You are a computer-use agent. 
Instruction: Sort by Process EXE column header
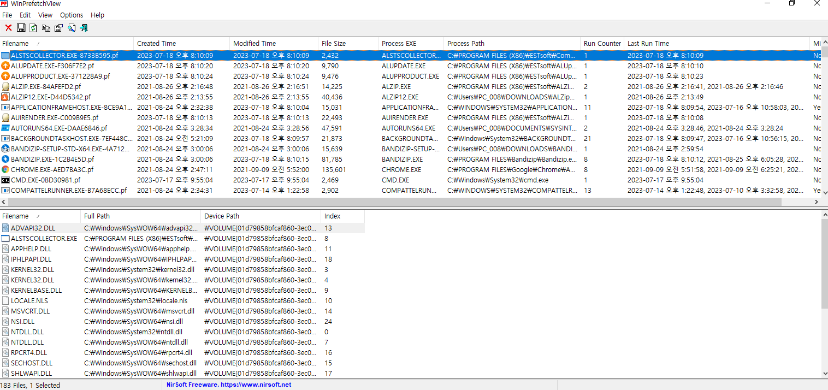pos(411,44)
